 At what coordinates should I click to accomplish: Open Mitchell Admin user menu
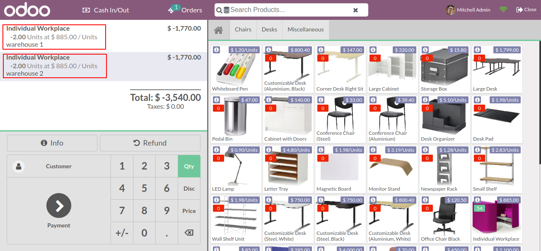tap(468, 10)
